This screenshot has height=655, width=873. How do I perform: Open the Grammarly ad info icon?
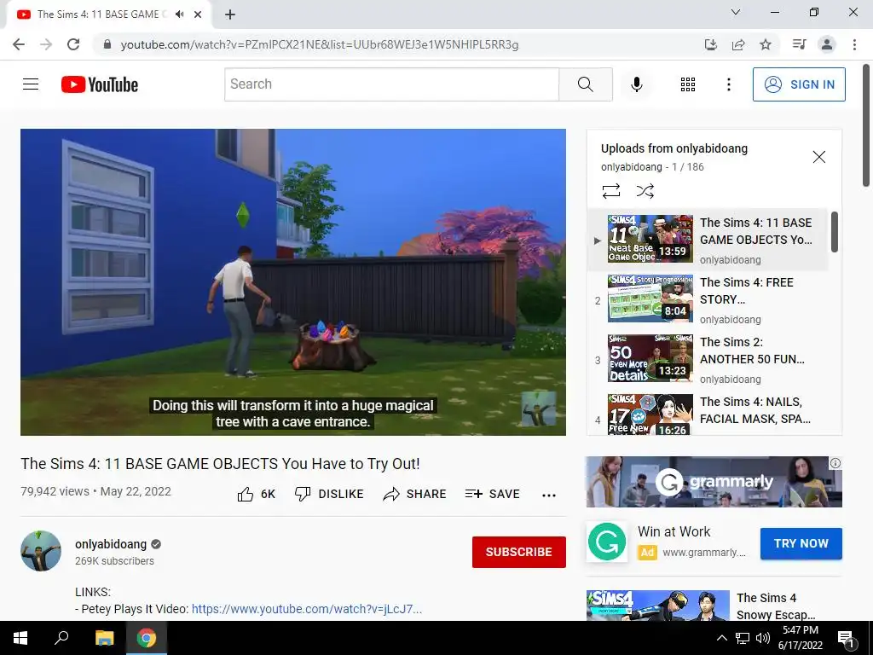(x=835, y=463)
